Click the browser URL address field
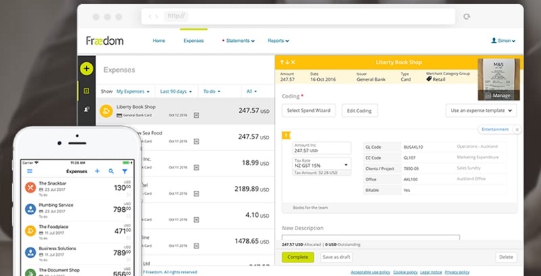 coord(298,16)
